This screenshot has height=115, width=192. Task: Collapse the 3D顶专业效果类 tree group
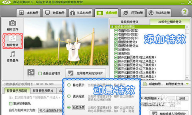(x=112, y=27)
